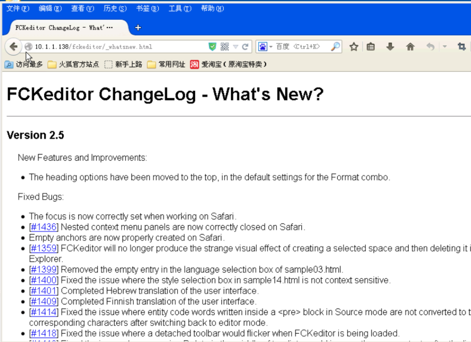Click the green security shield icon
Screen dimensions: 471x342
pyautogui.click(x=212, y=47)
